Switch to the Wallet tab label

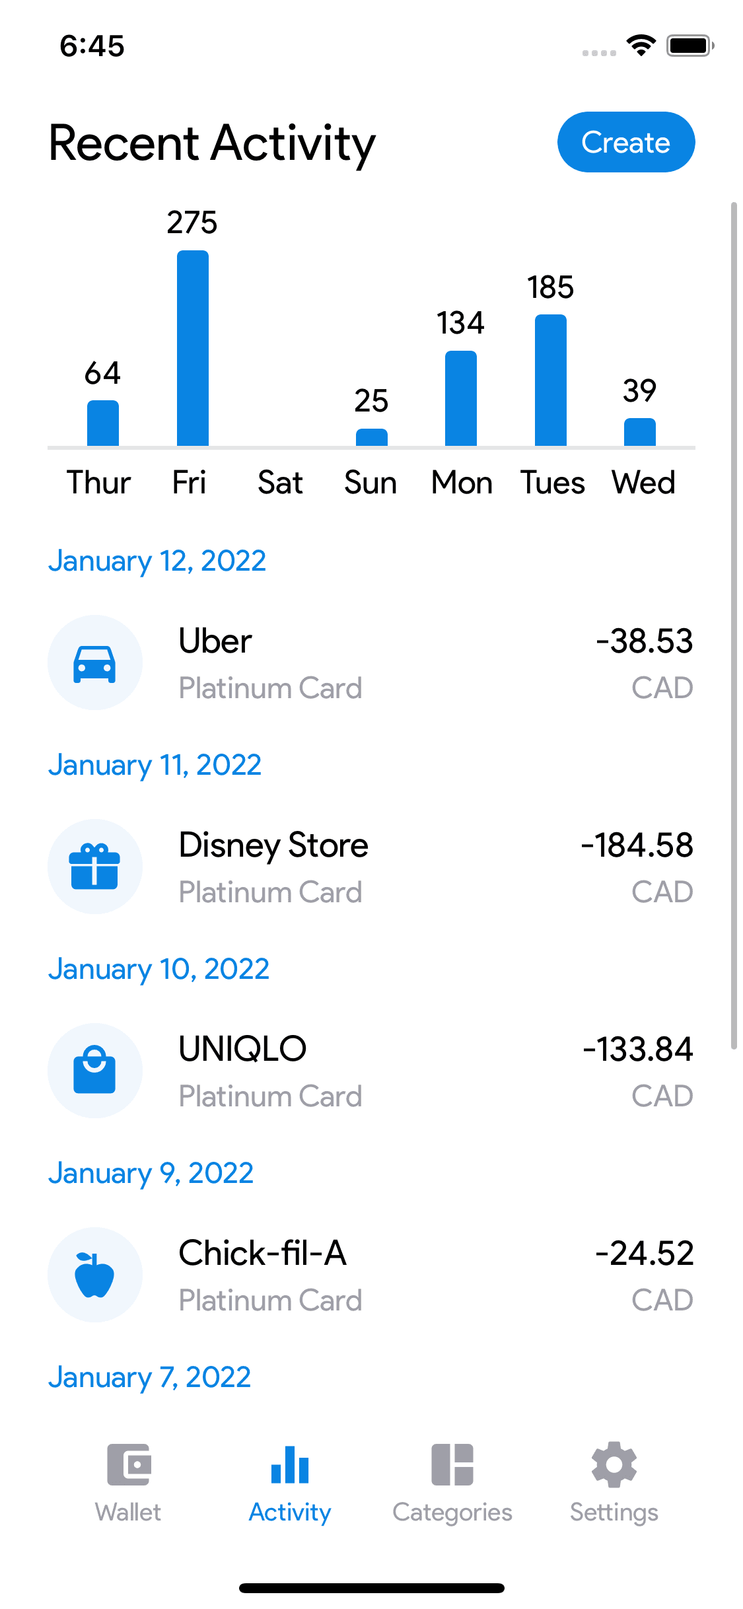[x=128, y=1513]
